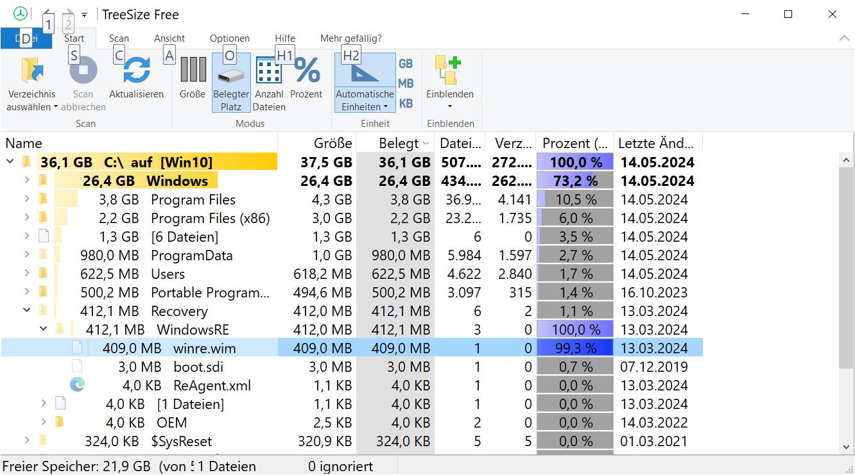The height and width of the screenshot is (475, 855).
Task: Set the size unit to KB
Action: (406, 103)
